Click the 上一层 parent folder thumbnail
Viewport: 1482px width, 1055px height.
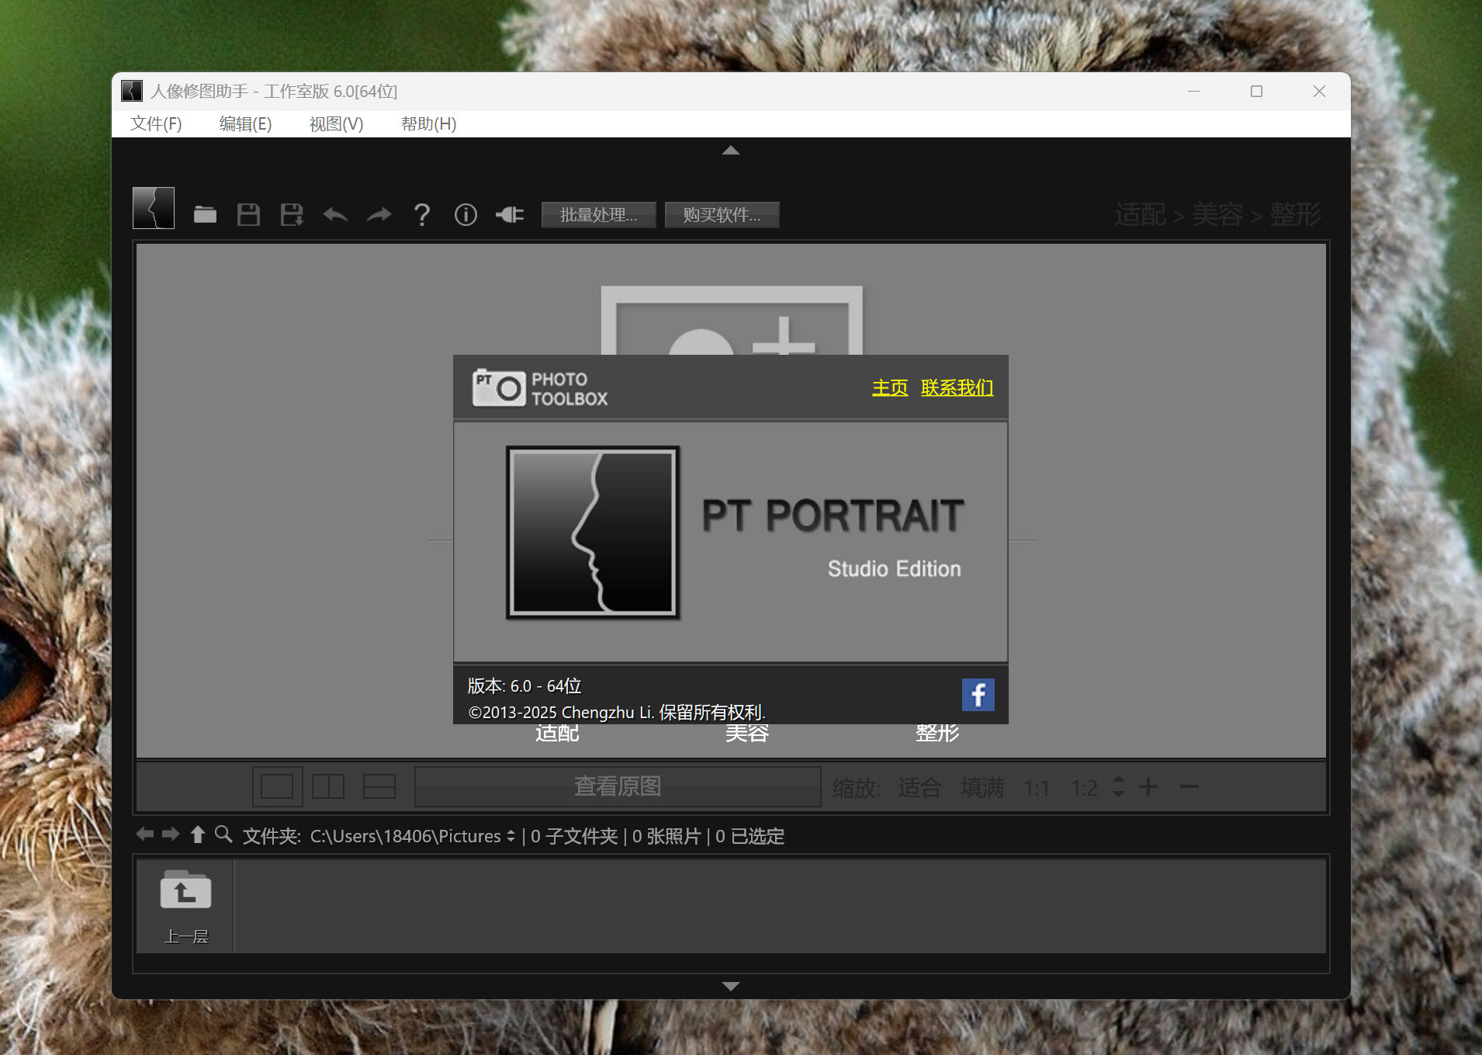185,904
